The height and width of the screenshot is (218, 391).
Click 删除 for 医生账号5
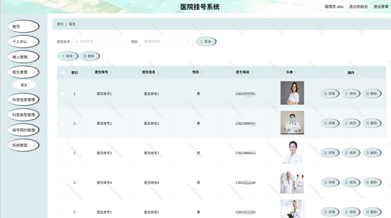click(x=372, y=212)
